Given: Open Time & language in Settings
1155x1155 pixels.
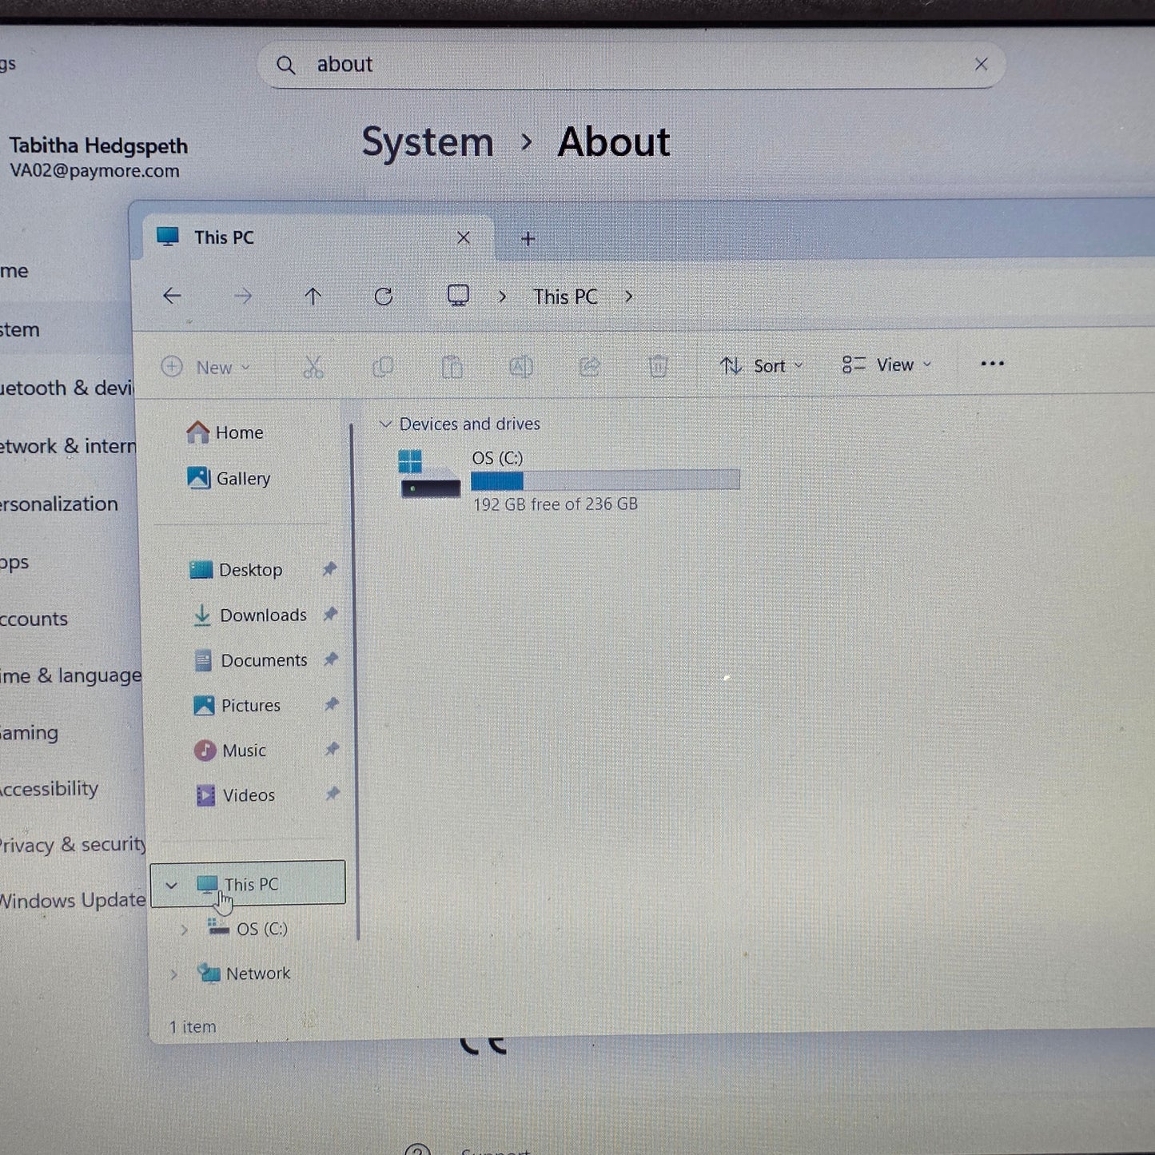Looking at the screenshot, I should tap(70, 676).
